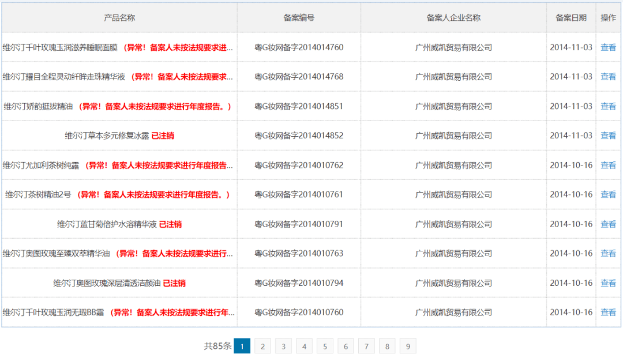Select product 维尔汀千叶玫瑰玉润滋养睡眠面膜
623x354 pixels.
coord(60,47)
